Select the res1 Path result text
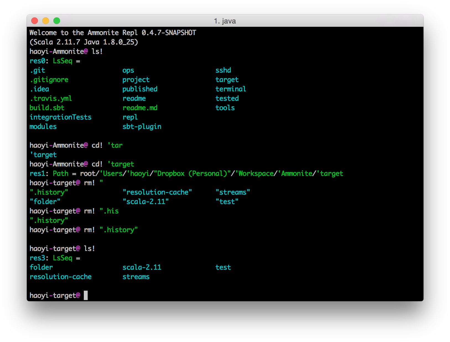Viewport: 450px width, 342px height. click(61, 173)
